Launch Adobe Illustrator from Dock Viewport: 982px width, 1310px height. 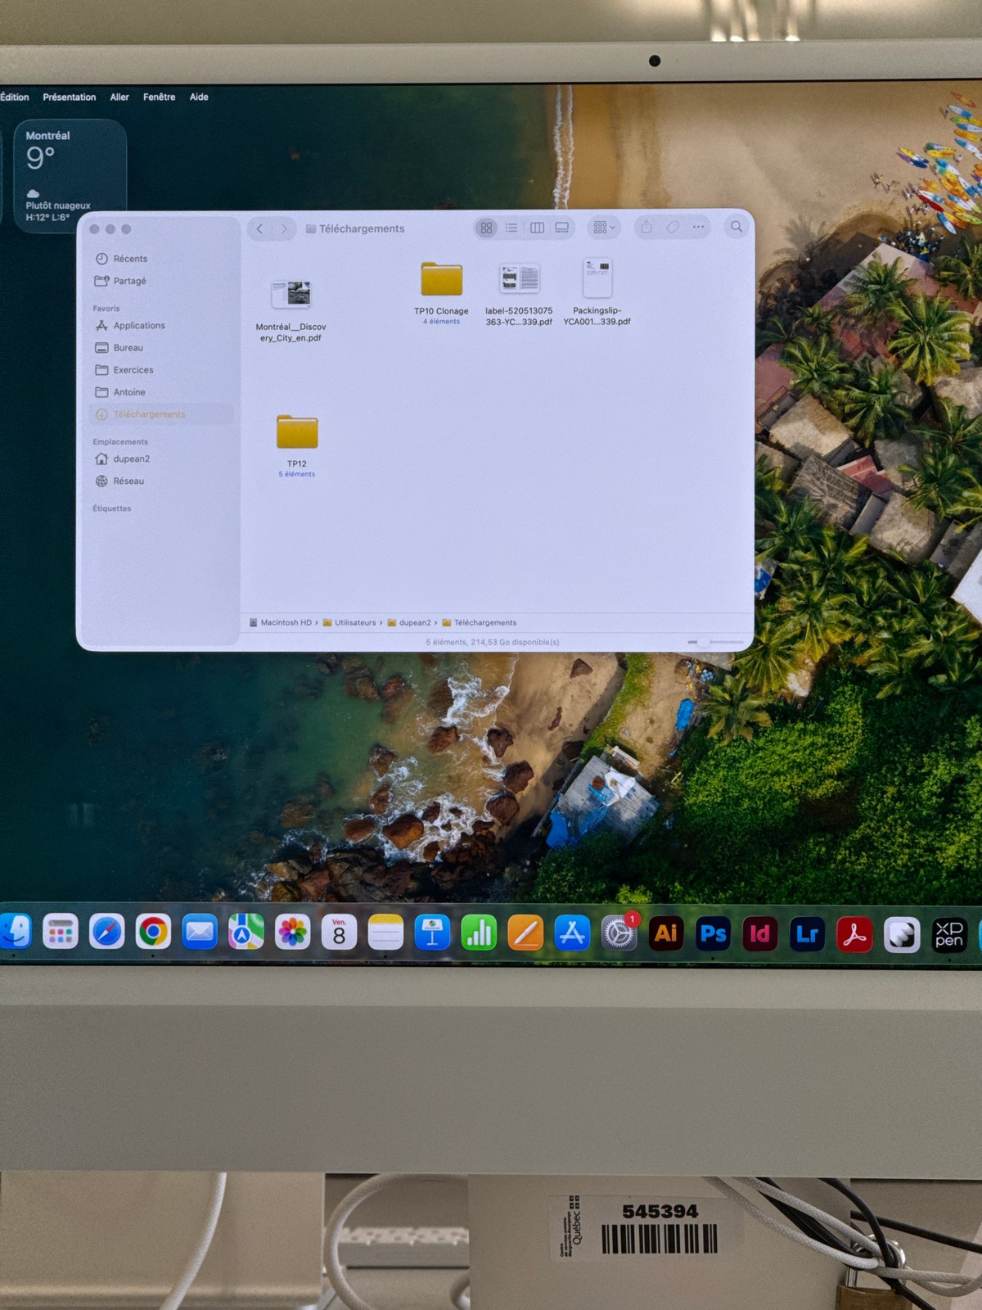666,933
